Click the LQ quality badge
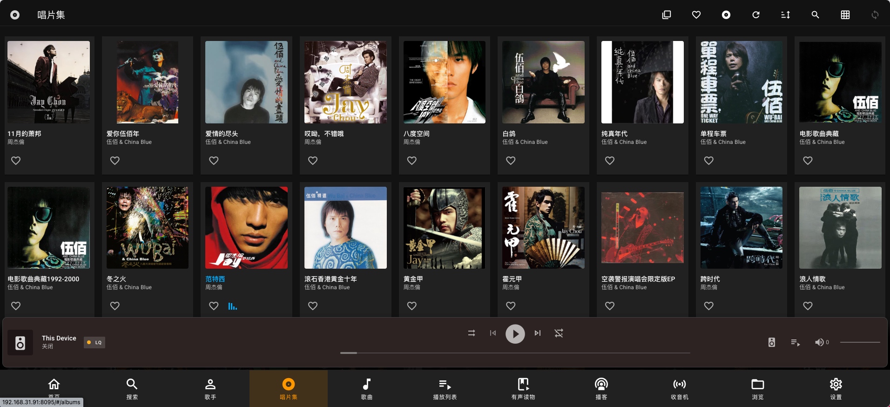 pos(94,342)
